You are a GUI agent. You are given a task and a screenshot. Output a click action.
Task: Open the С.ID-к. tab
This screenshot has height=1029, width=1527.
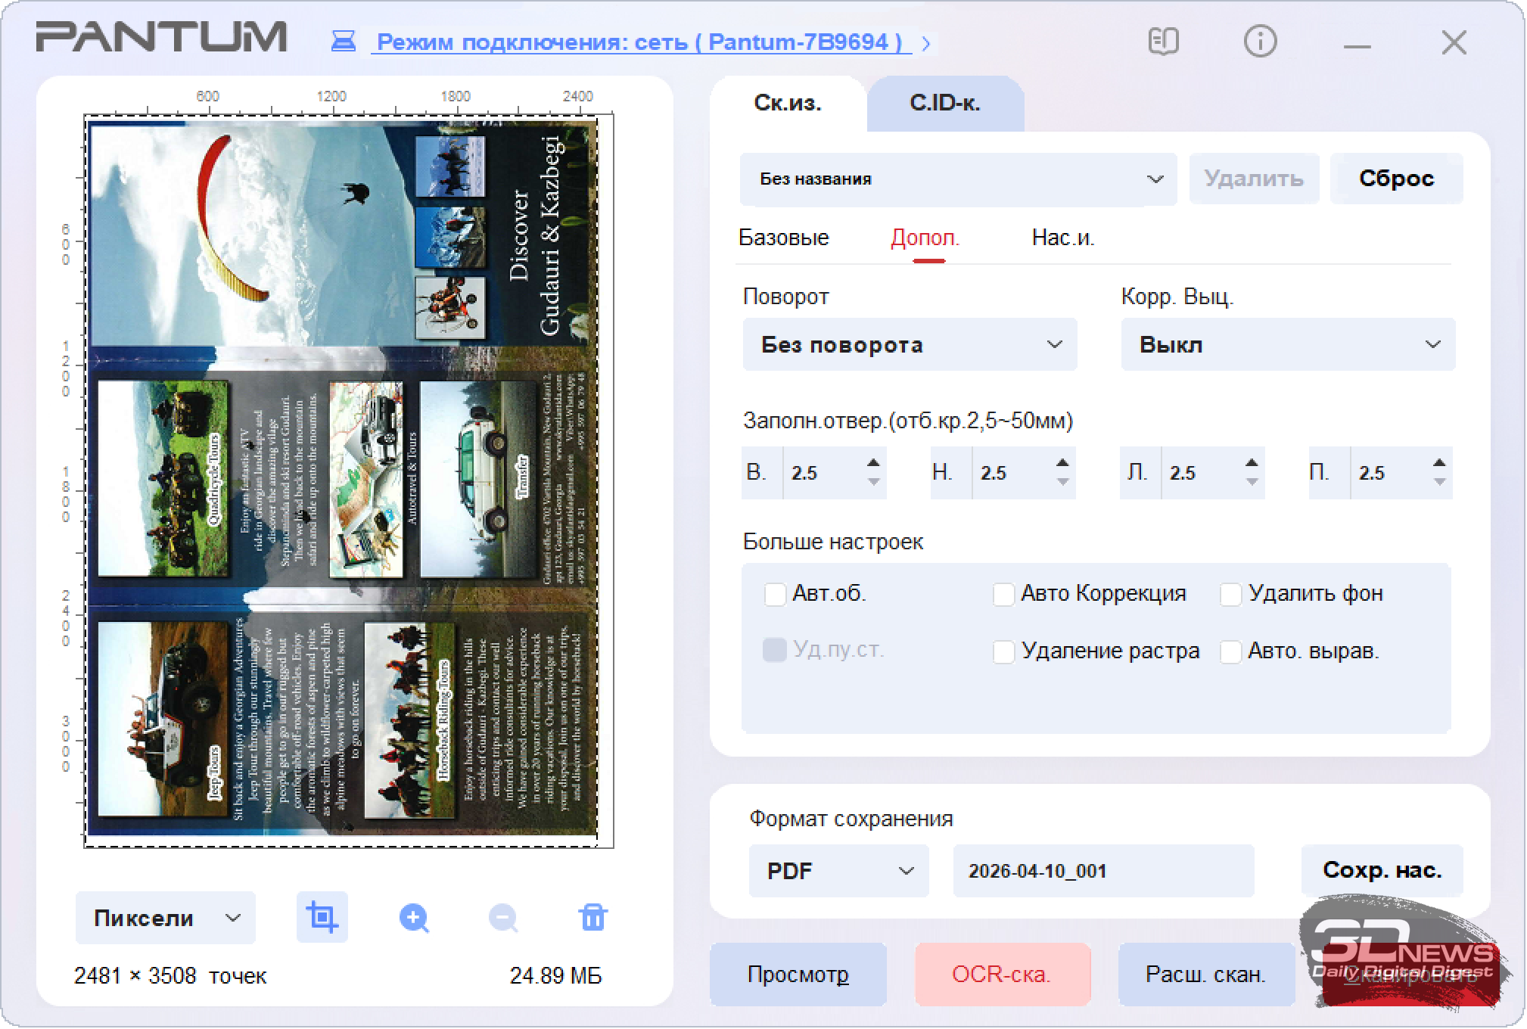tap(944, 104)
